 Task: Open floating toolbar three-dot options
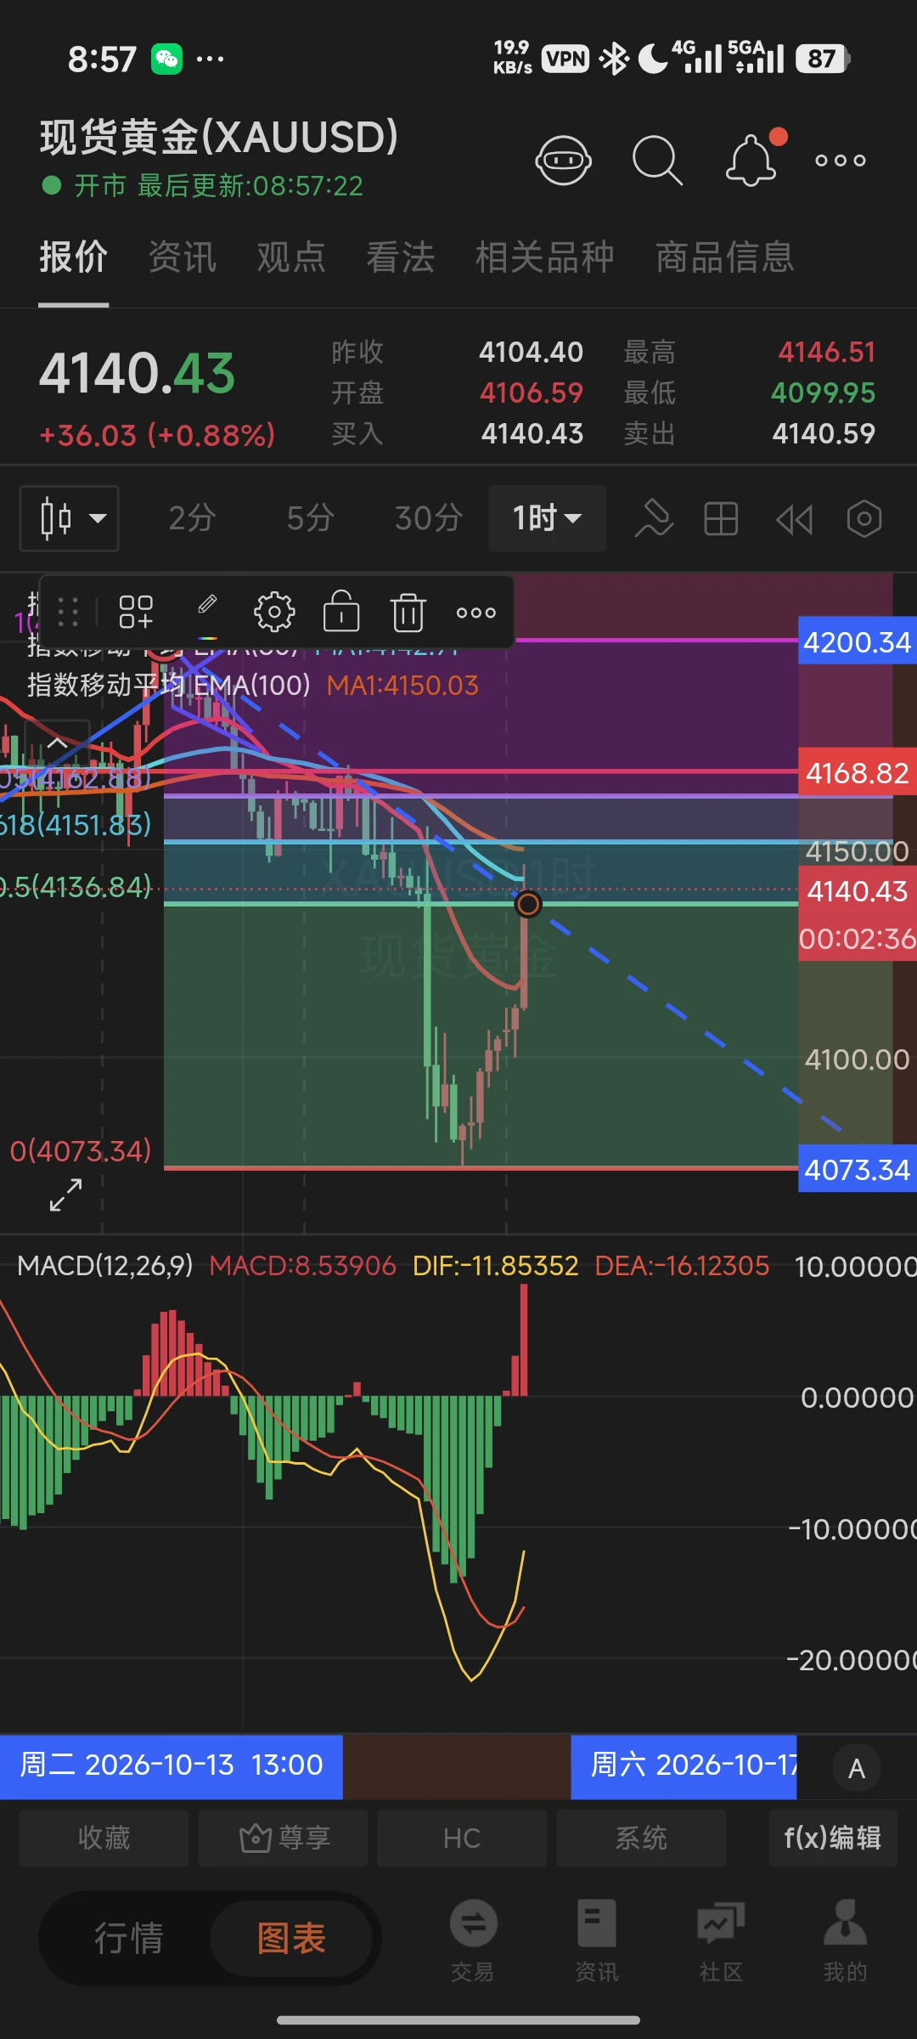coord(475,613)
